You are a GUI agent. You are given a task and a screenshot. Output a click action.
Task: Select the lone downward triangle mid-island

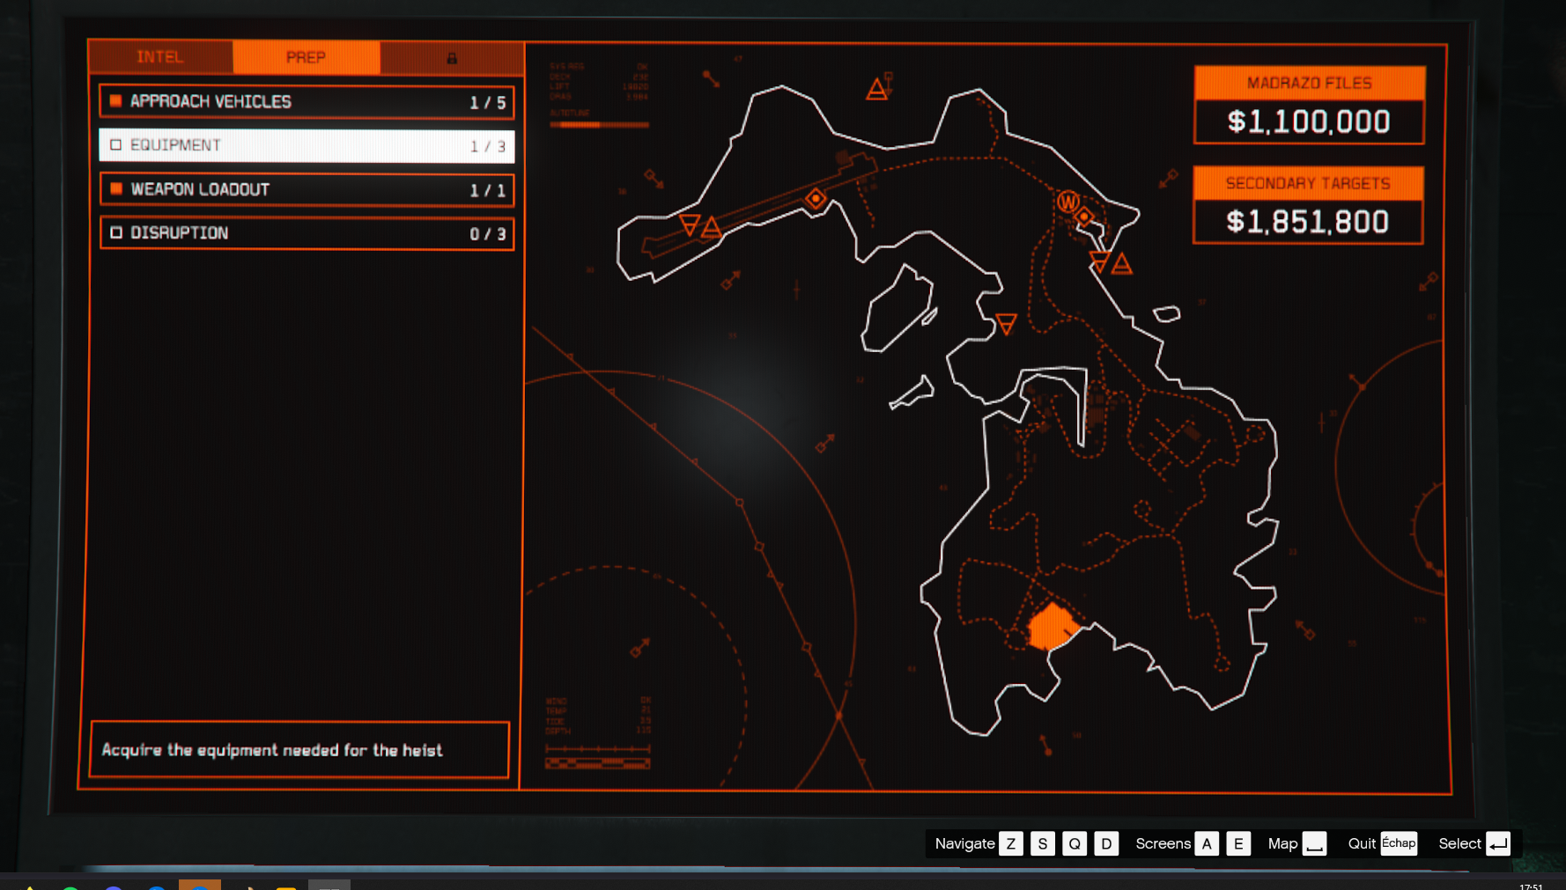click(x=1006, y=324)
